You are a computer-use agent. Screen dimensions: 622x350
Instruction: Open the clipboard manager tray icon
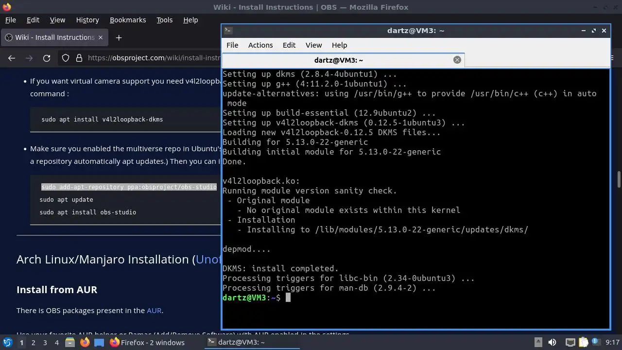pyautogui.click(x=583, y=342)
